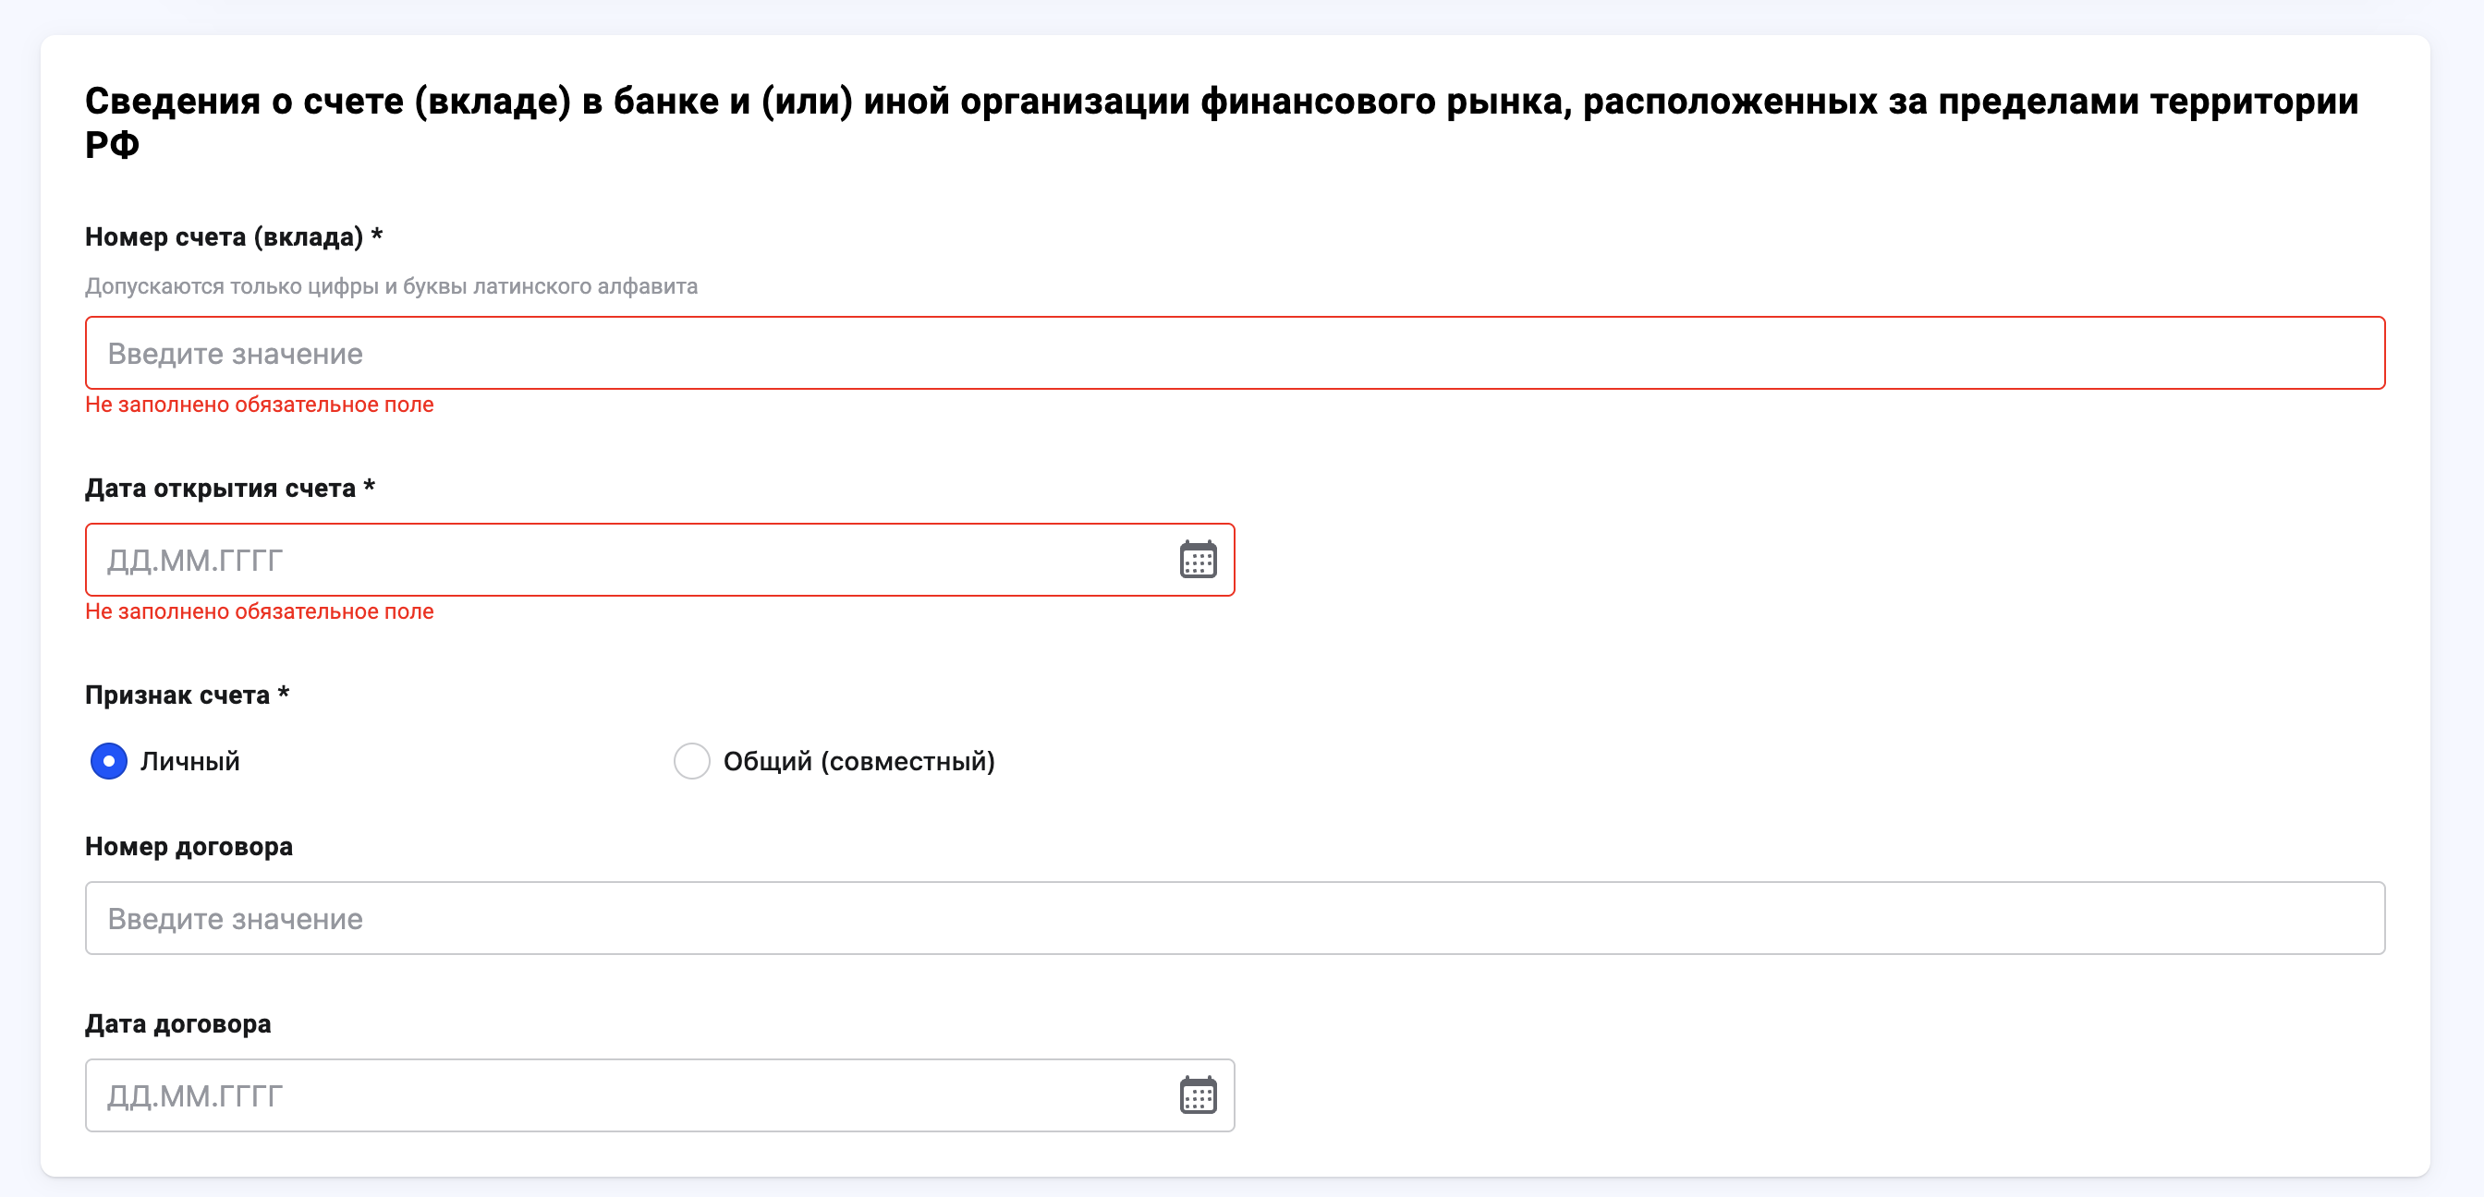
Task: Click hint text about Latin letters and digits
Action: (392, 286)
